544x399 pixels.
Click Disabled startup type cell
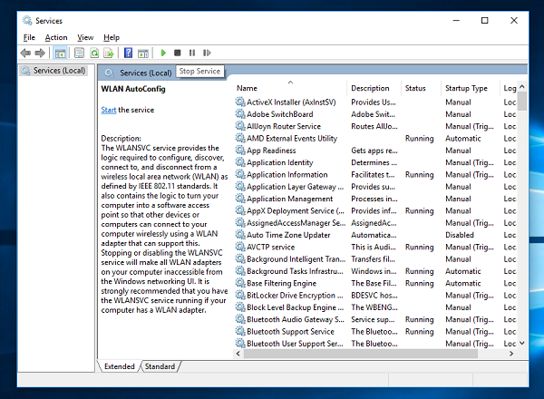[460, 235]
